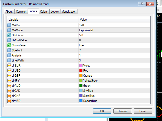Viewport: 162px width, 121px height.
Task: Open the Levels tab
Action: click(55, 12)
